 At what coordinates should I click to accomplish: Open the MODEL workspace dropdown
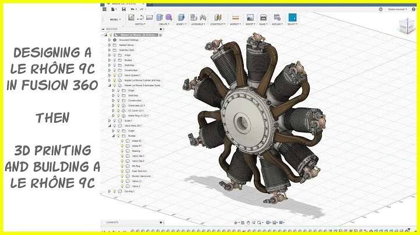116,20
